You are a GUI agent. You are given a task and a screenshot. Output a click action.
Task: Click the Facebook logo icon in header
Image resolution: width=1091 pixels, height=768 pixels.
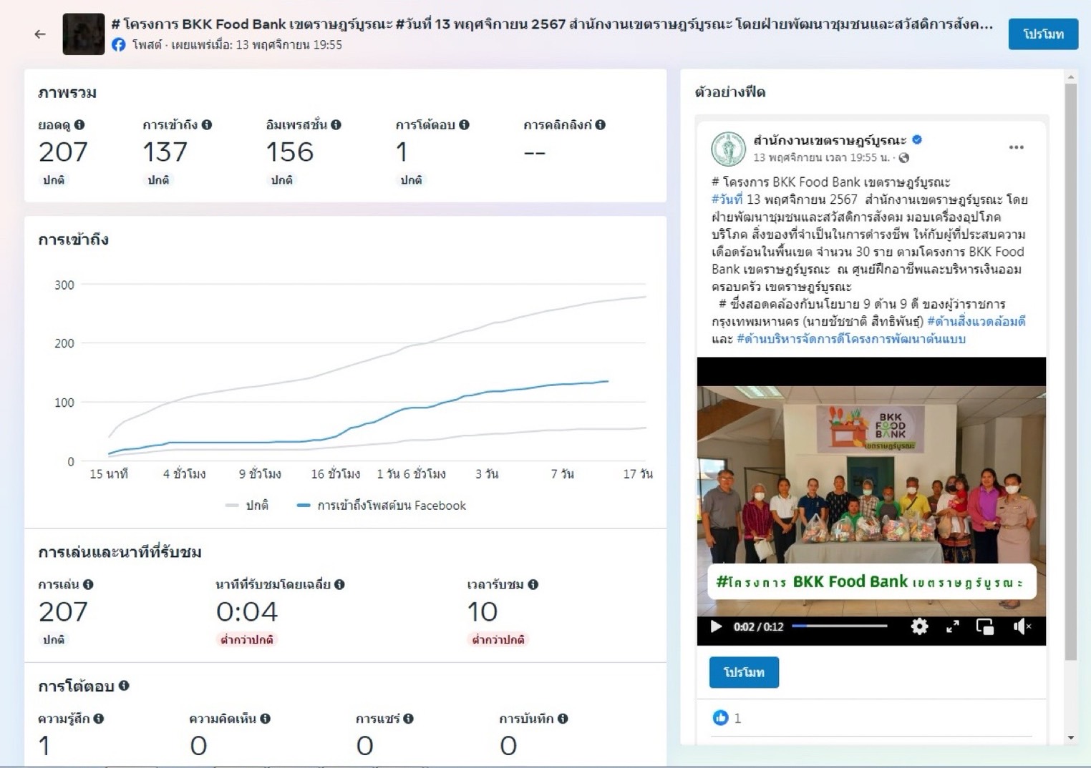119,44
